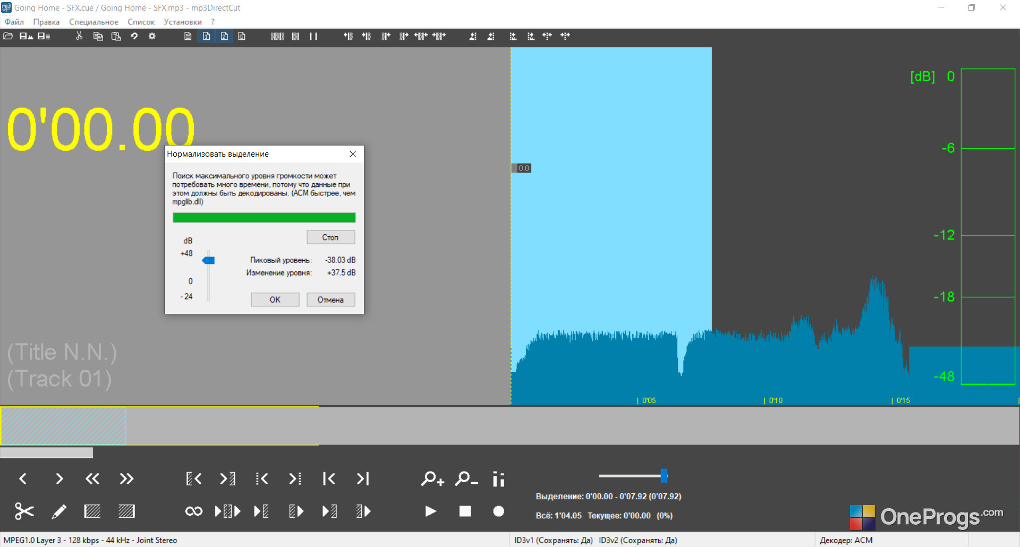This screenshot has width=1020, height=547.
Task: Open the Специальное menu
Action: 93,22
